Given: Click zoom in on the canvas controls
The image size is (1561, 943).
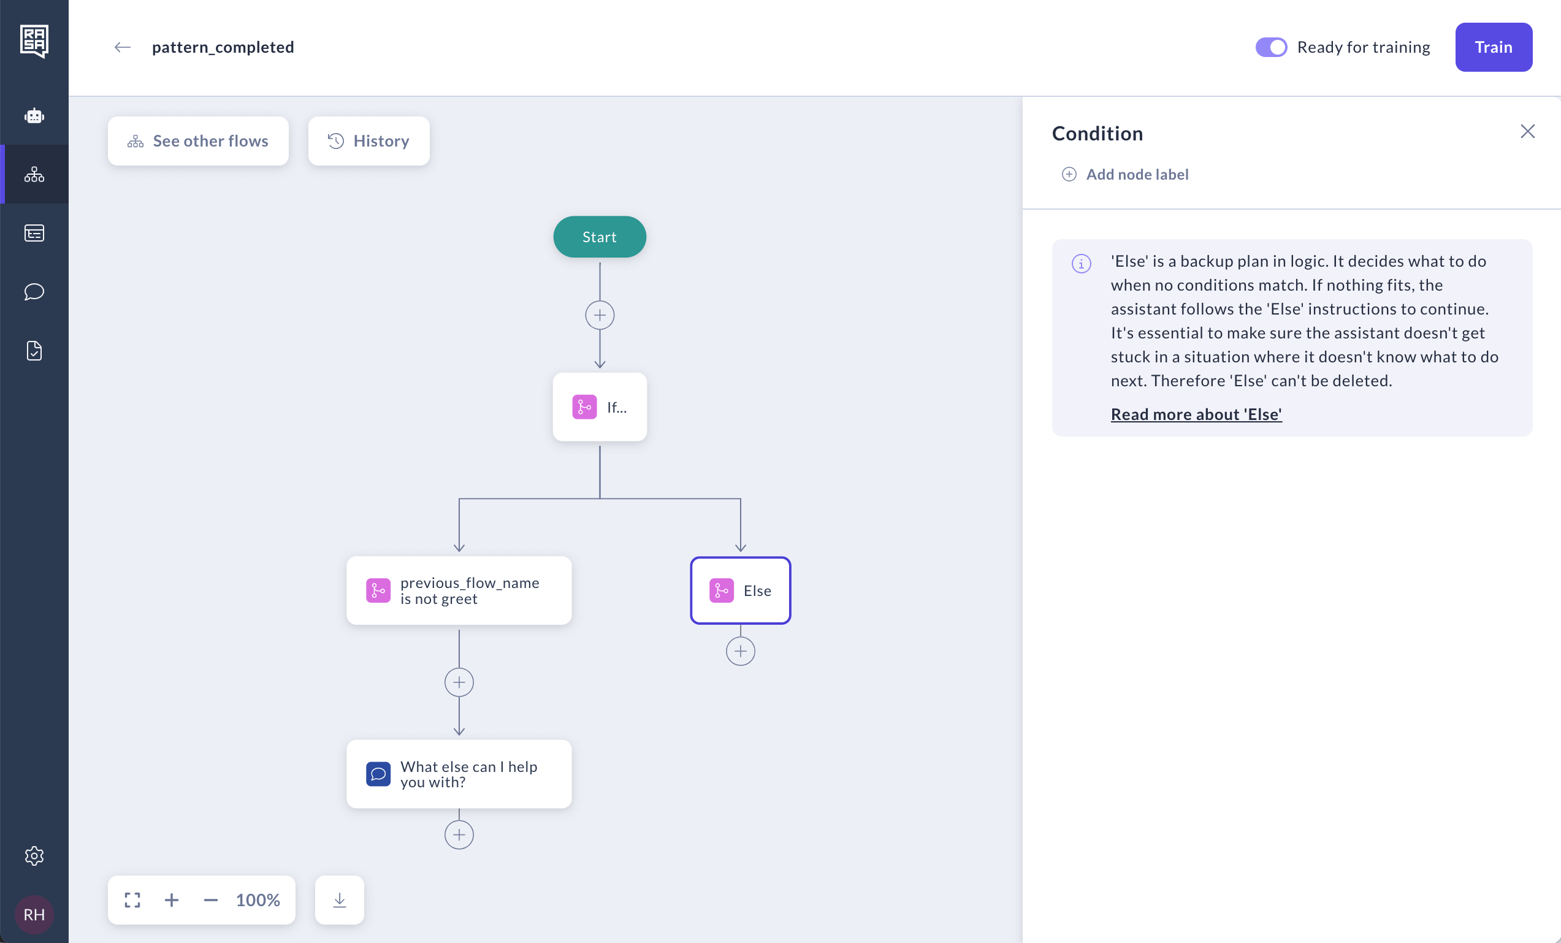Looking at the screenshot, I should [172, 900].
